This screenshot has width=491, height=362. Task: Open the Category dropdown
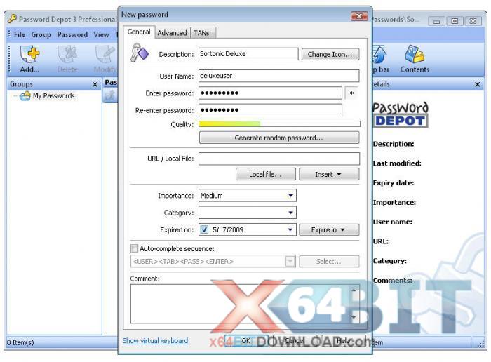point(290,213)
